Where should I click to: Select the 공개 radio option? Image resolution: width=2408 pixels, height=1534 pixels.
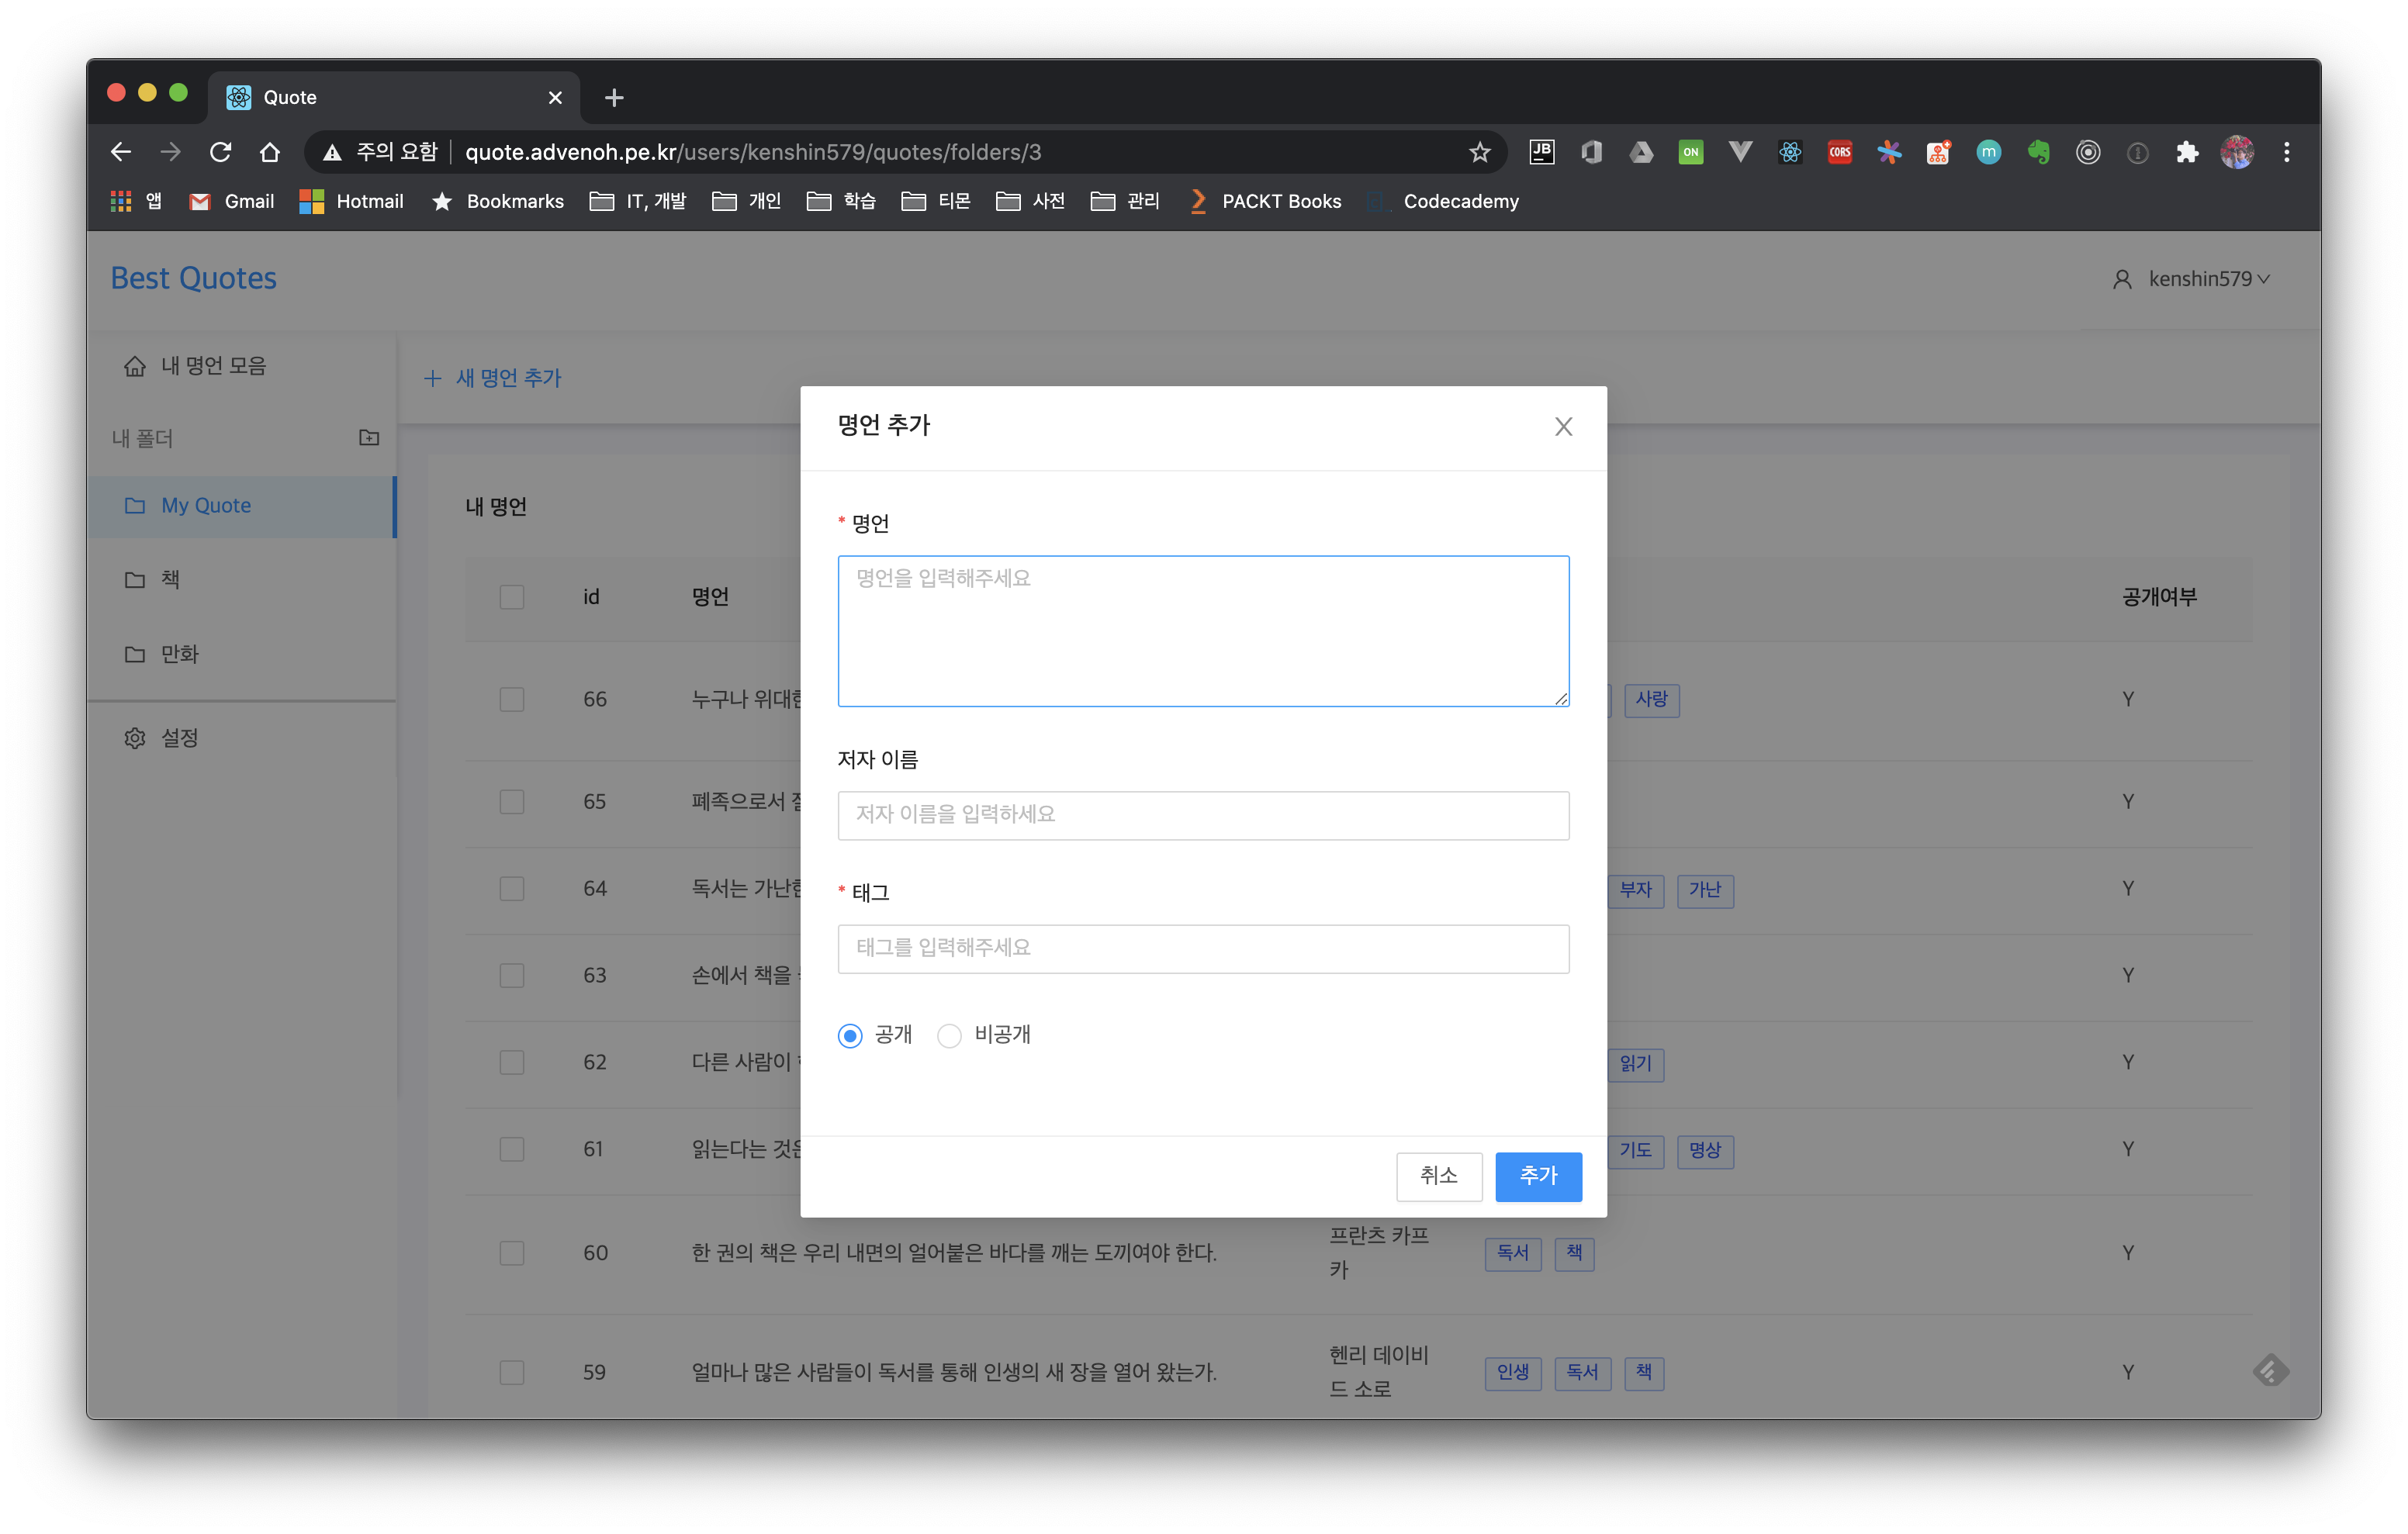[850, 1036]
